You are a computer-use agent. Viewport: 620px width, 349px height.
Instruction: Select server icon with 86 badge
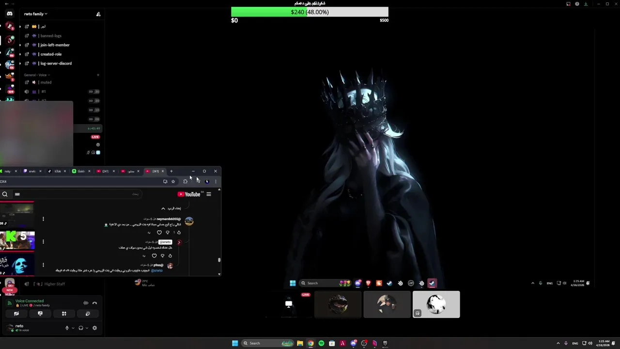[x=10, y=52]
